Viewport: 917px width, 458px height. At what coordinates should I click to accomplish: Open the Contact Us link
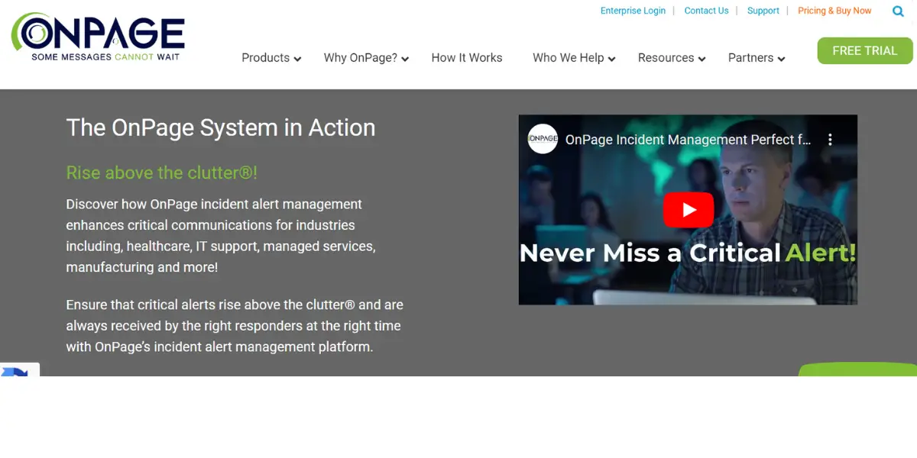tap(706, 11)
